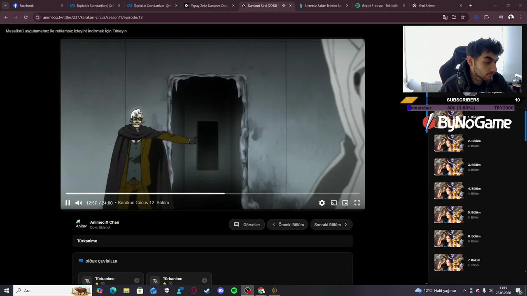Pause the video with the pause button
This screenshot has width=527, height=296.
pos(68,203)
